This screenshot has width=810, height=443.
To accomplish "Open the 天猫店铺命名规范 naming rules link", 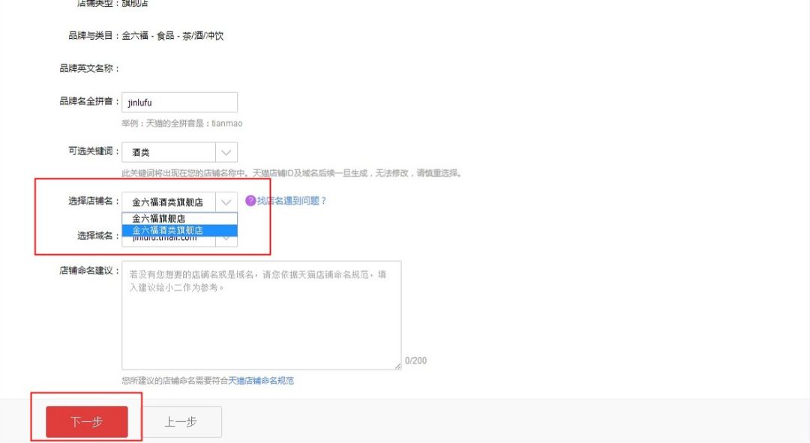I will 262,381.
